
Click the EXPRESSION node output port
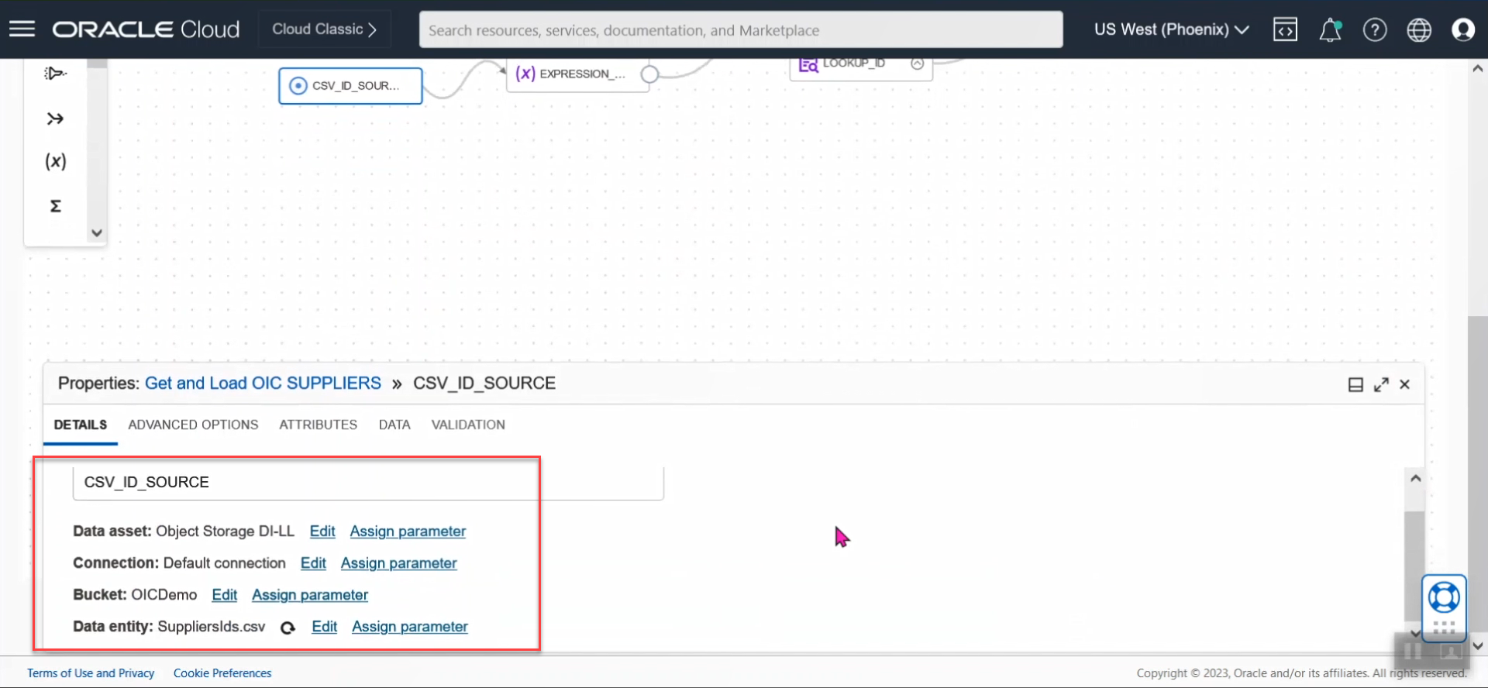click(x=649, y=74)
